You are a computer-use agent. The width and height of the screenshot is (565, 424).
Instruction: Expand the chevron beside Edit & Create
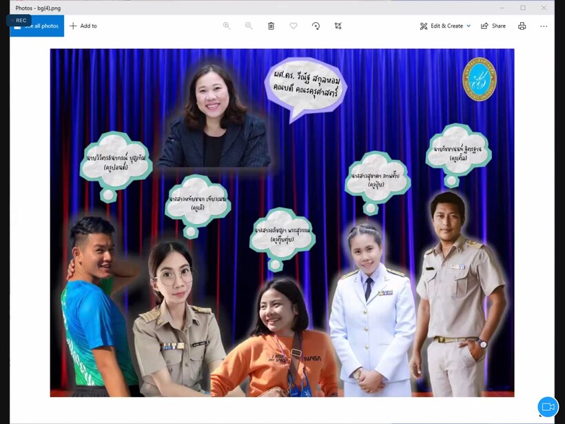469,26
